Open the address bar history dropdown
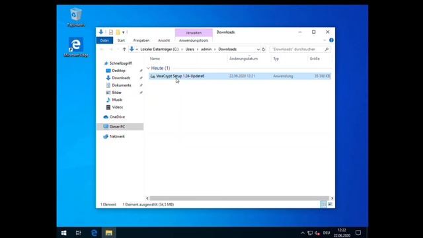The width and height of the screenshot is (423, 238). tap(258, 50)
